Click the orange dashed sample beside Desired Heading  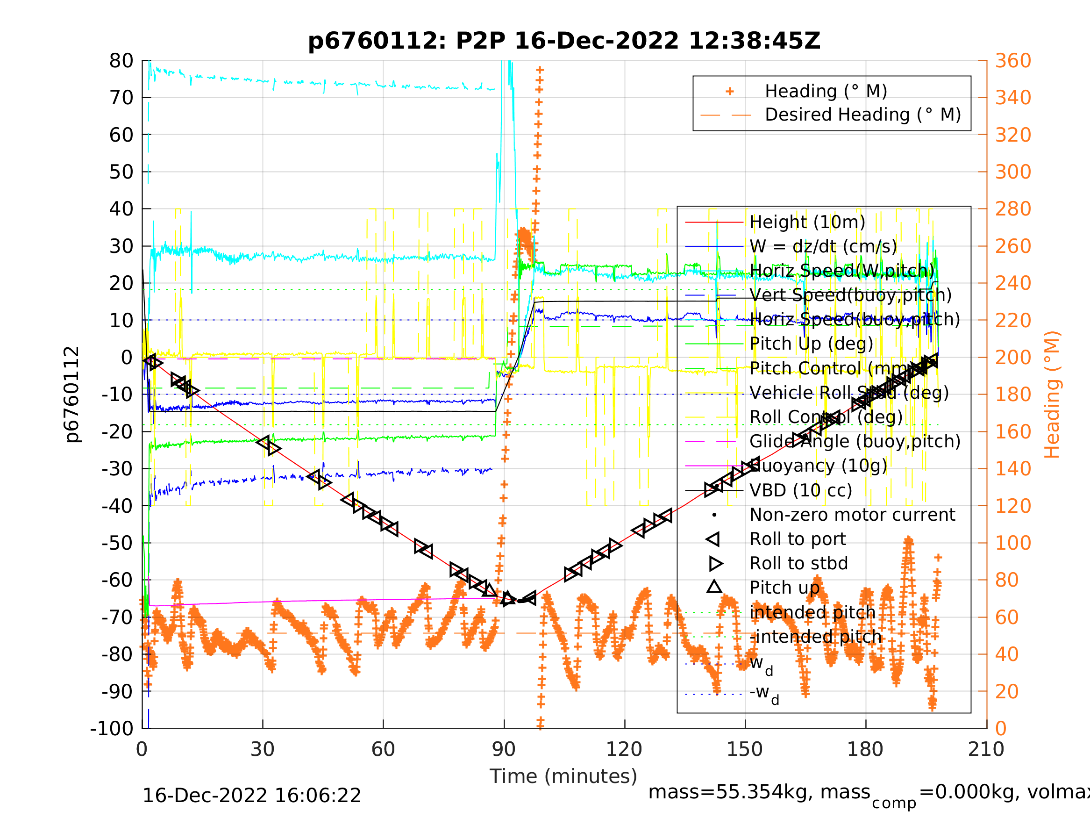[726, 115]
